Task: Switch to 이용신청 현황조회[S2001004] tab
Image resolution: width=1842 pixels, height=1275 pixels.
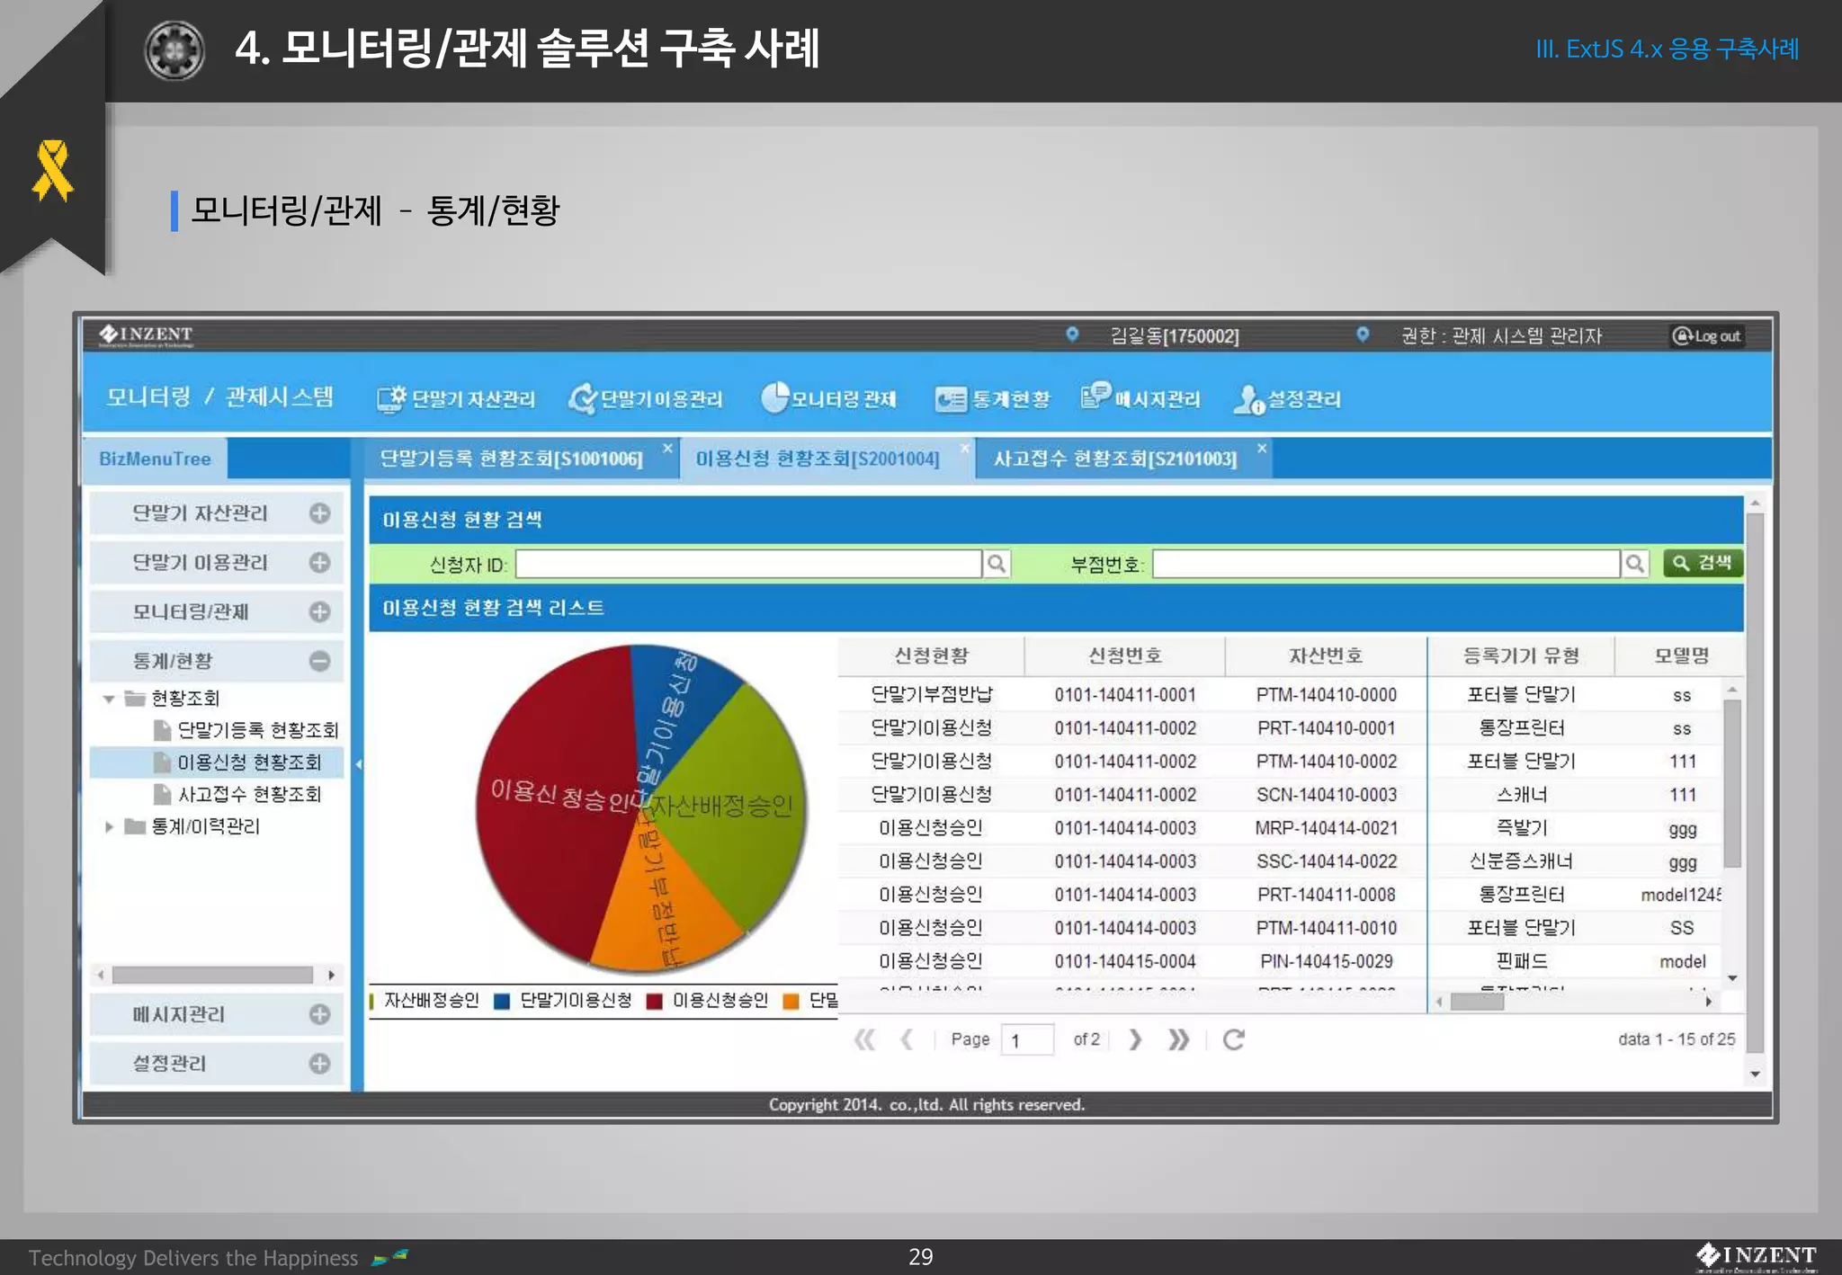Action: [x=817, y=459]
